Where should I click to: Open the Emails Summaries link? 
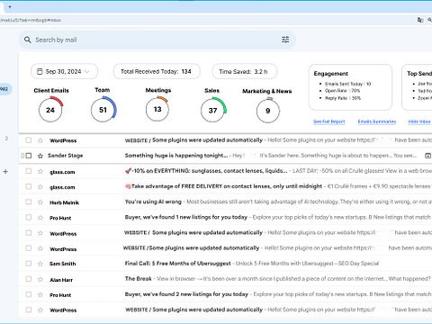click(x=377, y=121)
